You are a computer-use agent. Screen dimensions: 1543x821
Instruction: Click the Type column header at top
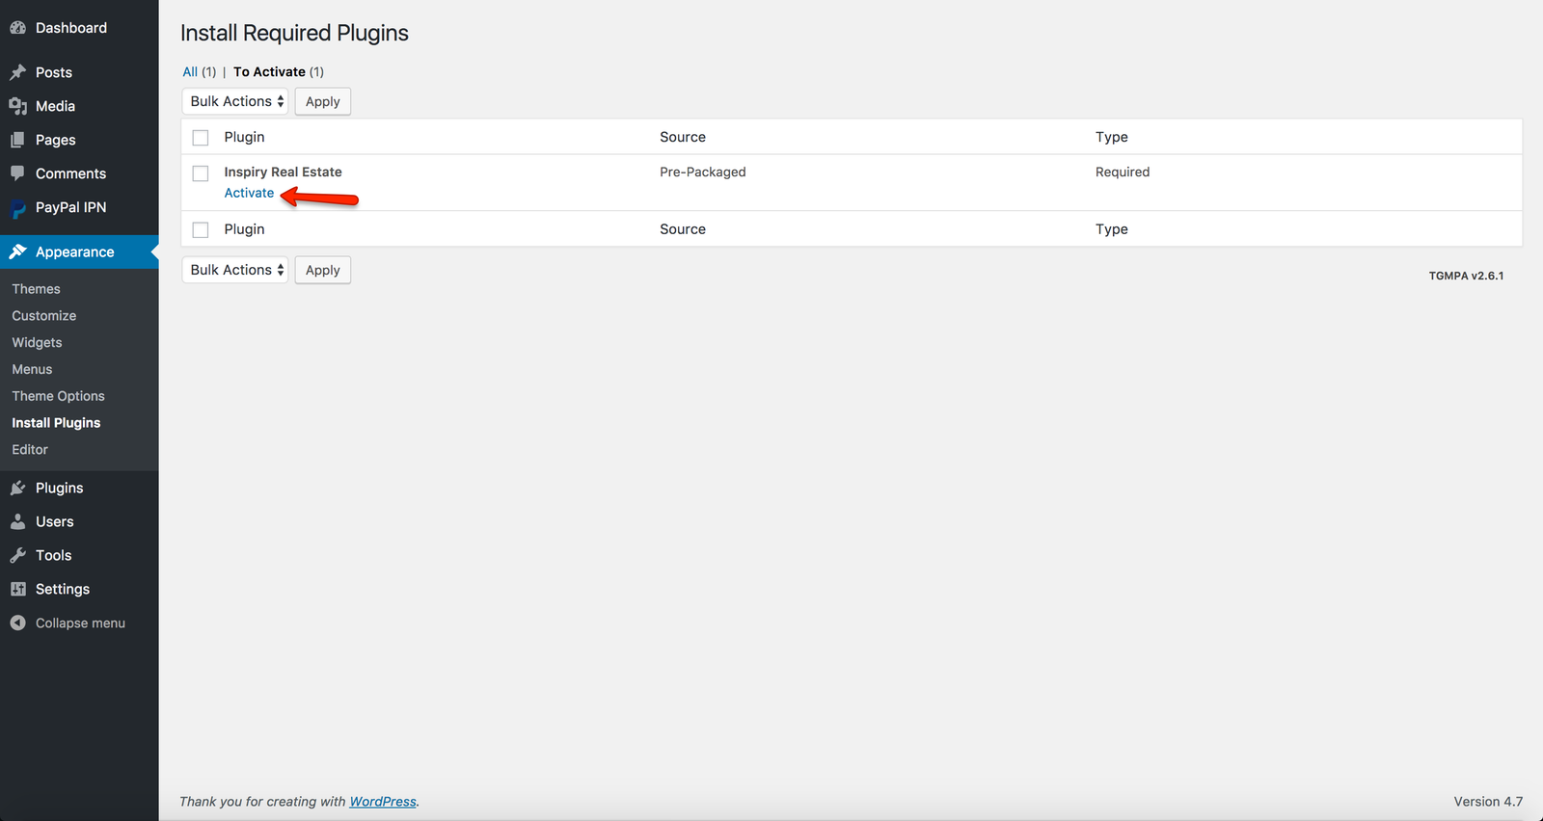pos(1112,137)
